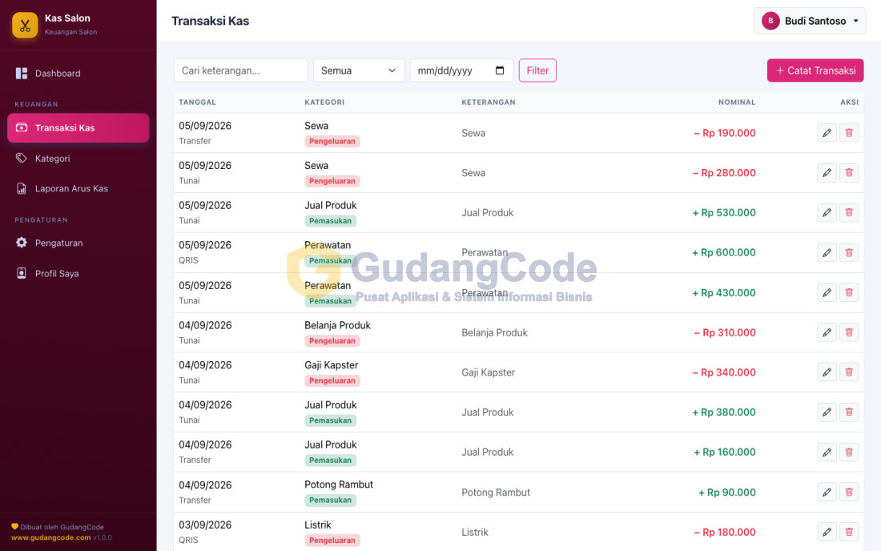Edit the Jual Produk Rp 380.000 row

[x=827, y=412]
